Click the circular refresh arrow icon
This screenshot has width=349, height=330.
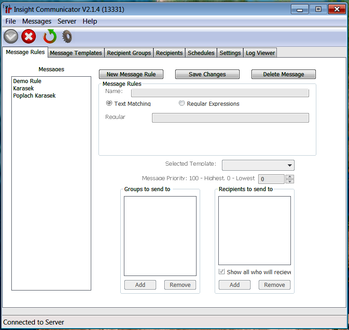pyautogui.click(x=49, y=36)
